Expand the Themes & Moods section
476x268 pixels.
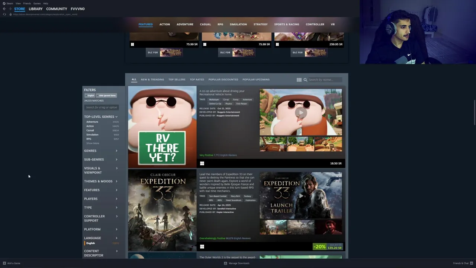[101, 181]
